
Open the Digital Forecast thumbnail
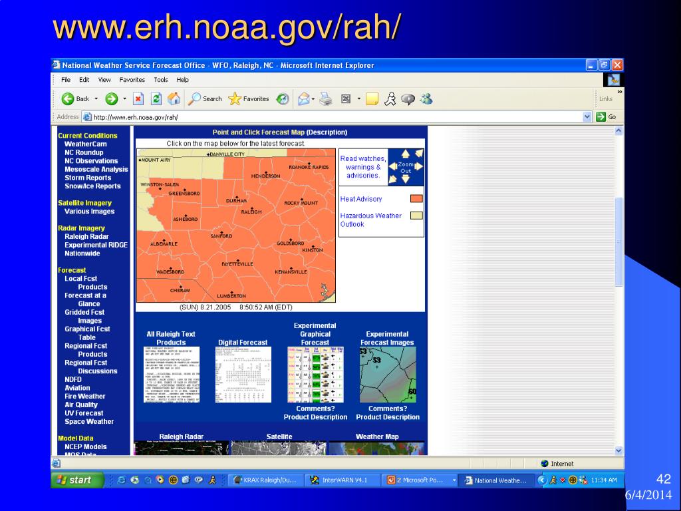[243, 375]
